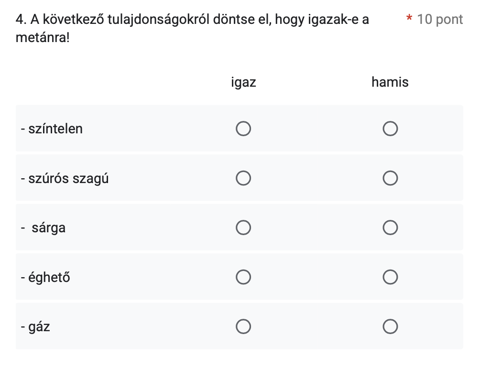Choose hamis for sárga row
Viewport: 480px width, 368px height.
(390, 228)
